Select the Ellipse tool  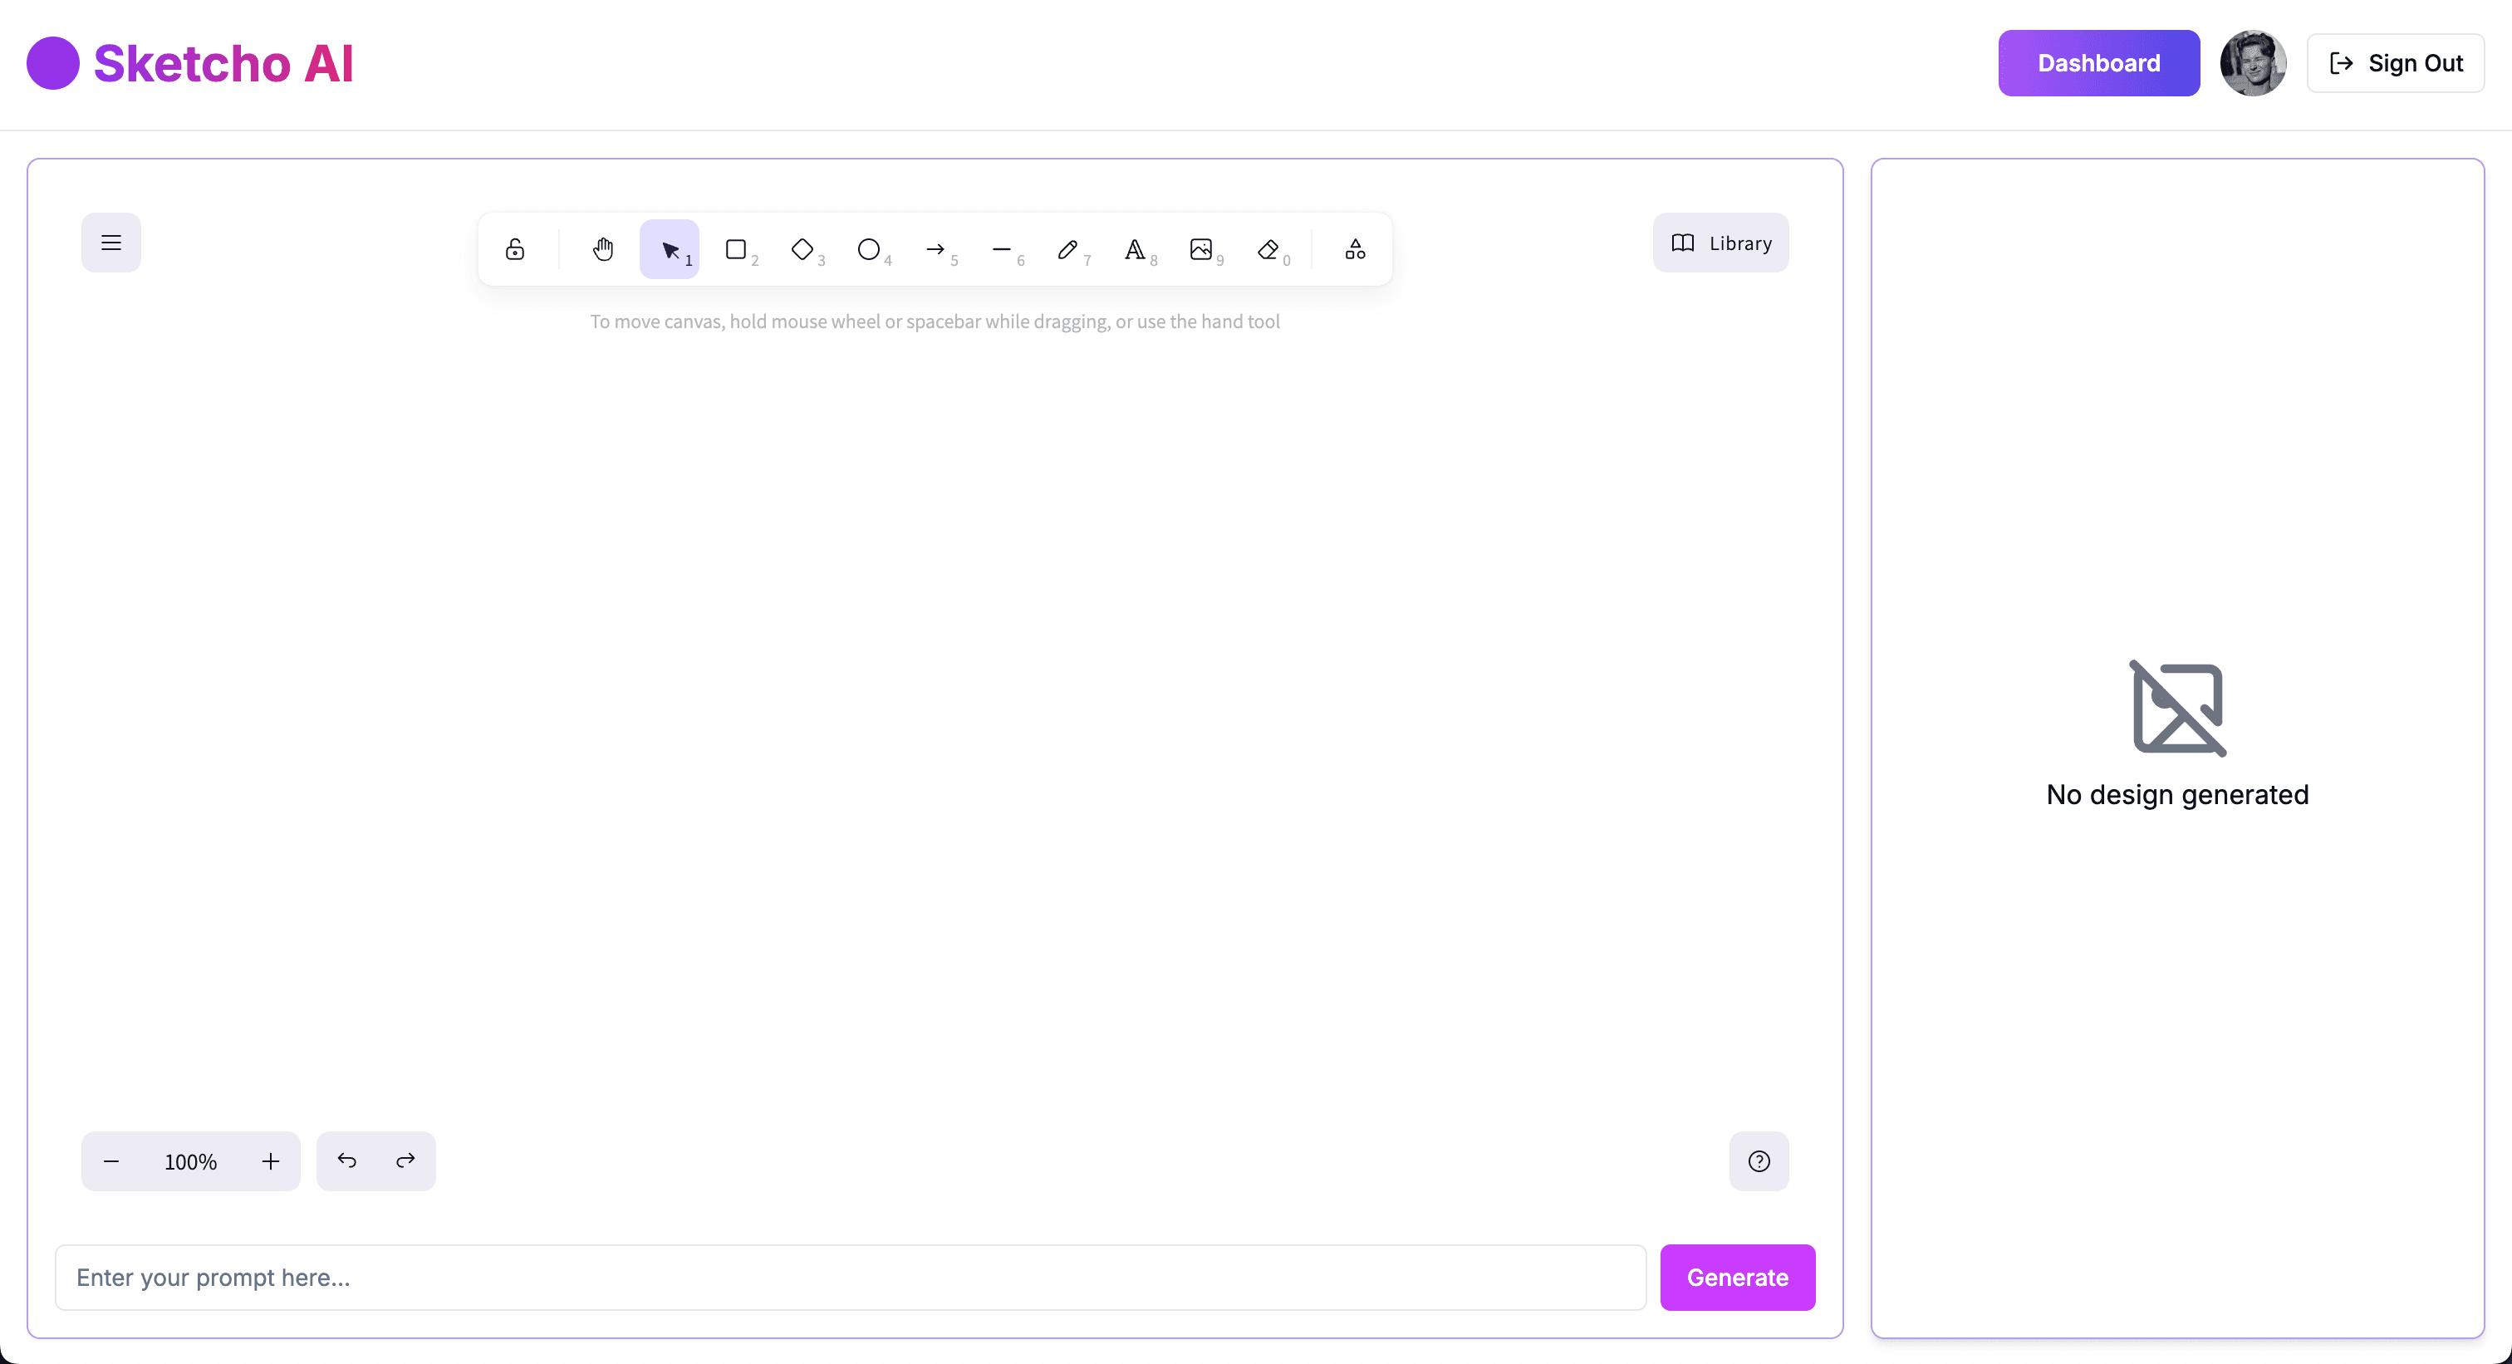pyautogui.click(x=869, y=249)
